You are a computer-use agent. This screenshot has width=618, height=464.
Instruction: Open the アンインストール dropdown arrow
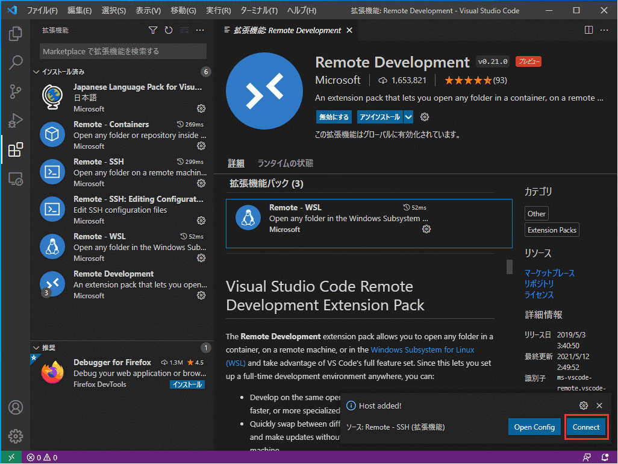tap(408, 117)
